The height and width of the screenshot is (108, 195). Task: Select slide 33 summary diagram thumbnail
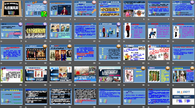coord(12,97)
